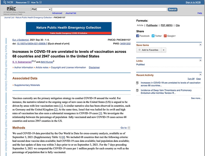
Task: Collapse the Recent Activity panel
Action: coord(200,75)
